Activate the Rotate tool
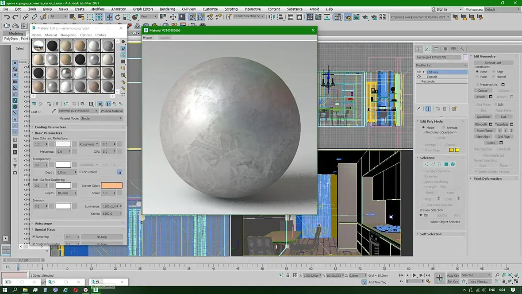 tap(118, 17)
